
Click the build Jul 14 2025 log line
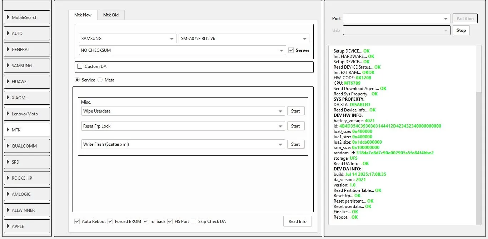(360, 174)
